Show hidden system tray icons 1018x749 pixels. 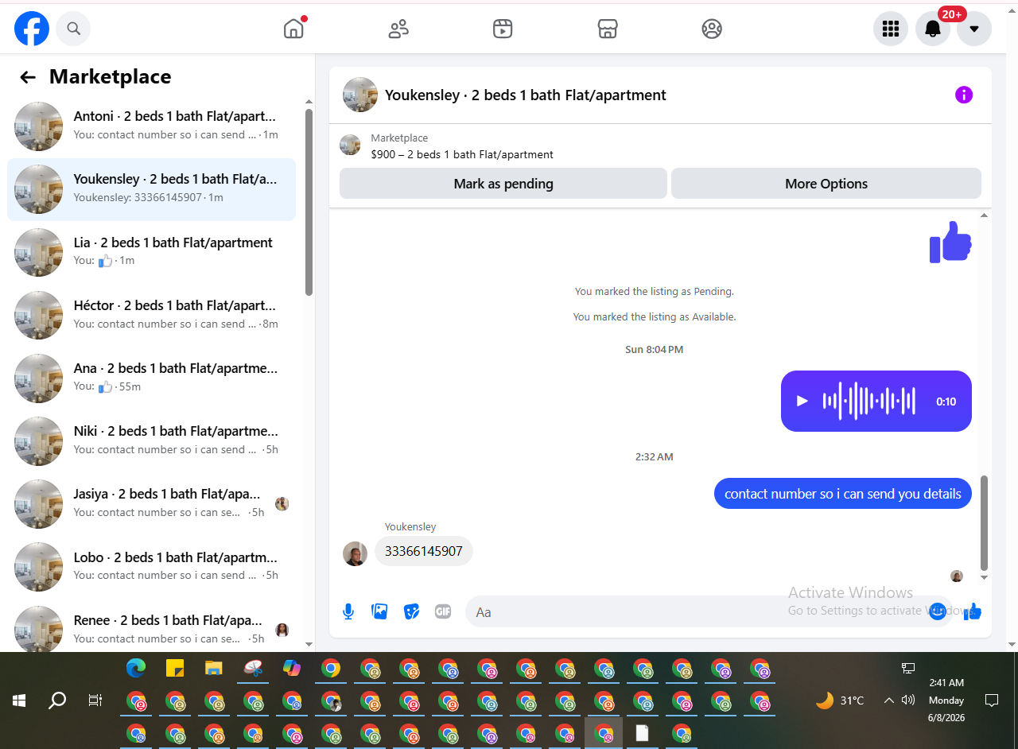click(889, 700)
